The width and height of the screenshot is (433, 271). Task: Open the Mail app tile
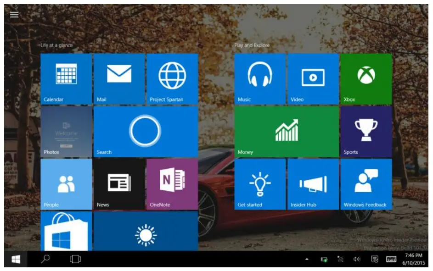tap(118, 78)
